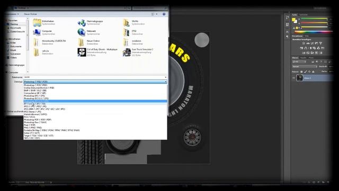Select Euro Truck Simulator 2 shortcut

click(x=138, y=52)
